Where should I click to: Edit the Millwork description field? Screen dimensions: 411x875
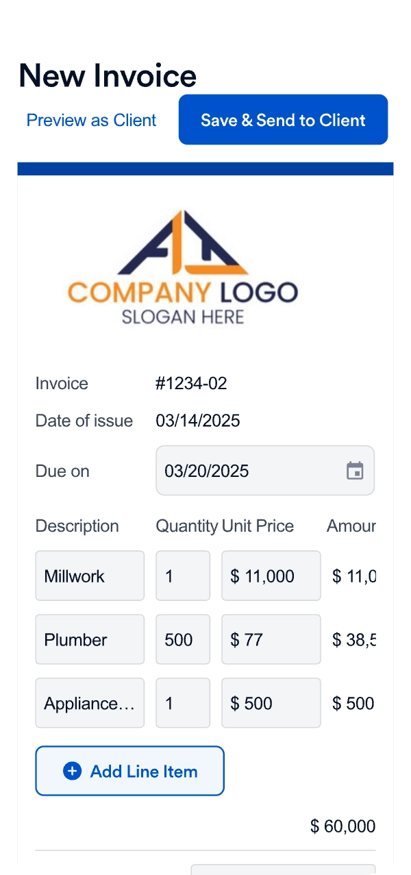[x=90, y=576]
